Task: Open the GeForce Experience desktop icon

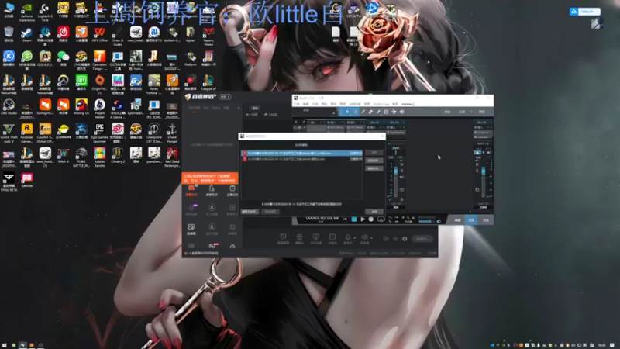Action: (27, 11)
